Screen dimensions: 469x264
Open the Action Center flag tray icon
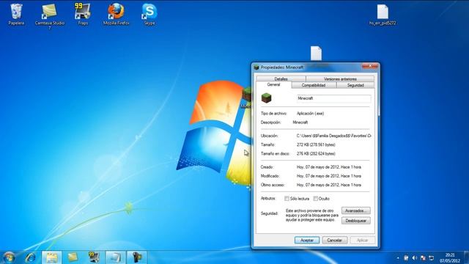pyautogui.click(x=423, y=258)
